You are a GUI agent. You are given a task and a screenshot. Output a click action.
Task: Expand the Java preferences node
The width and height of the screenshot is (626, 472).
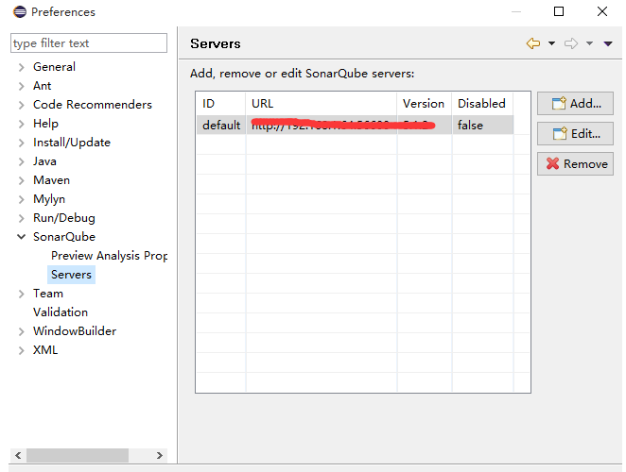click(21, 161)
